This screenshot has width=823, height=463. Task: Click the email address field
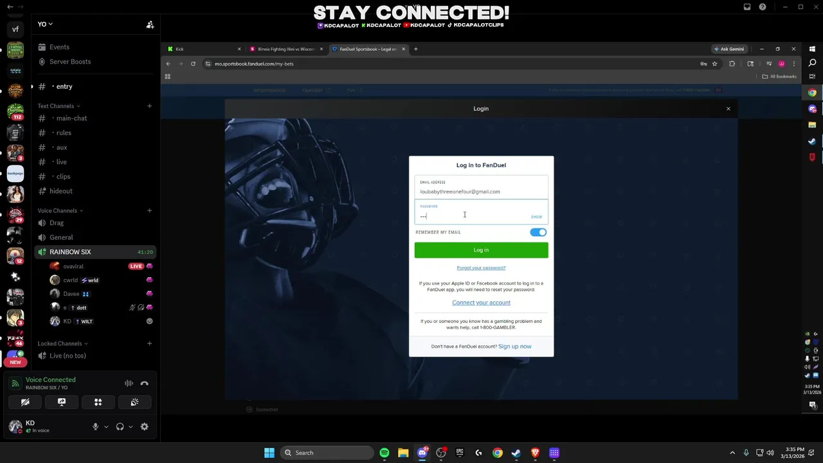pyautogui.click(x=481, y=188)
